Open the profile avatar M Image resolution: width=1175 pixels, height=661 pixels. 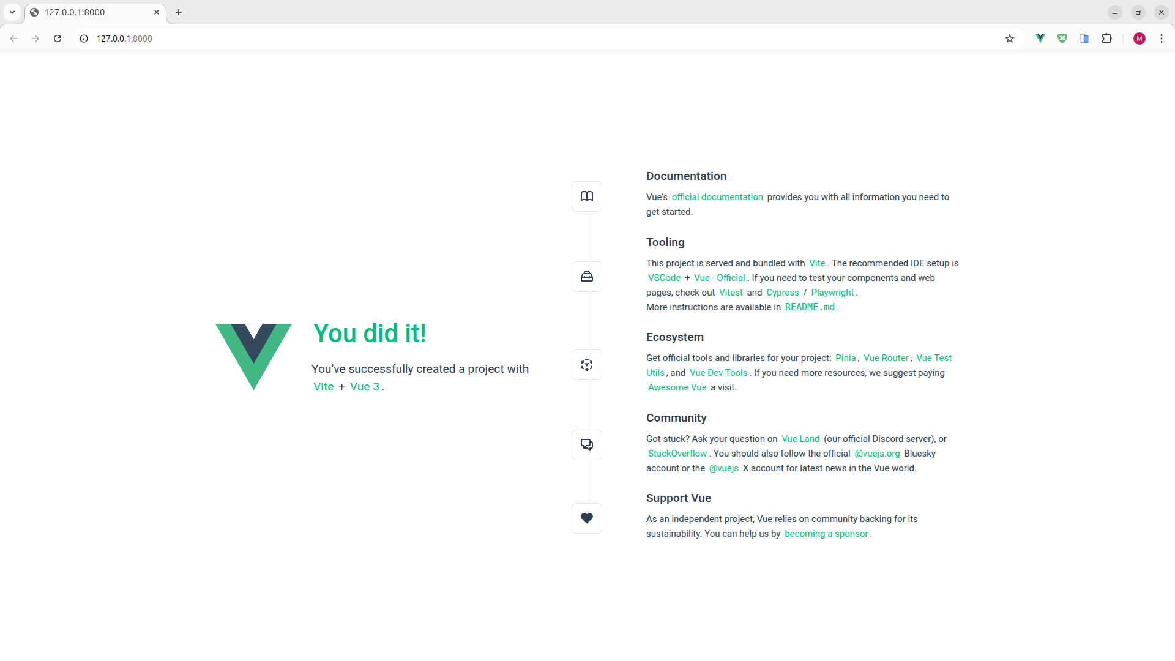(1139, 39)
